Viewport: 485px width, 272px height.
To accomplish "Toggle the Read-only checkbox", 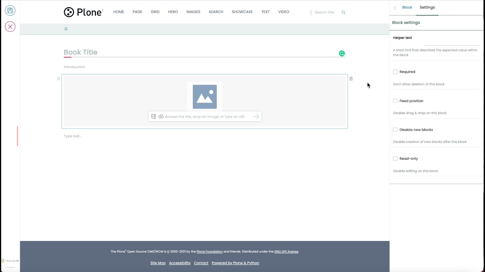I will pyautogui.click(x=395, y=159).
